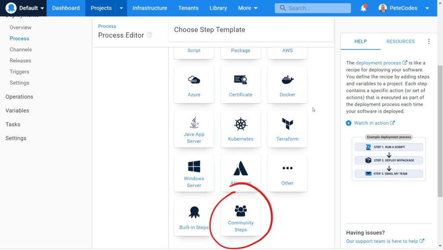The width and height of the screenshot is (443, 250).
Task: Open Releases in the sidebar
Action: tap(20, 60)
